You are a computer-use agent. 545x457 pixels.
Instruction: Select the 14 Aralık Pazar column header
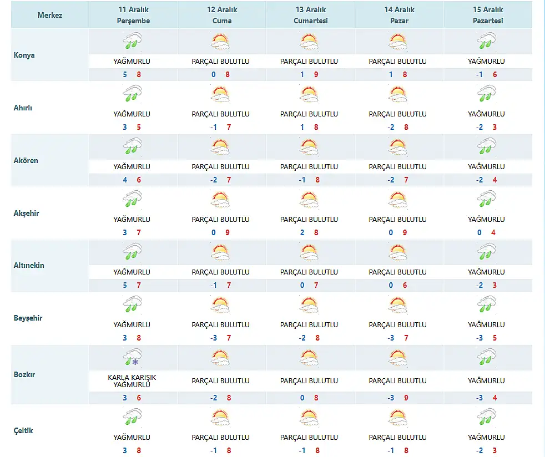click(398, 16)
